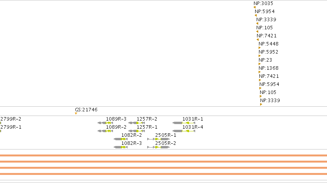Image resolution: width=327 pixels, height=183 pixels.
Task: Click the 1089R-3 transcript glyph
Action: [x=105, y=123]
